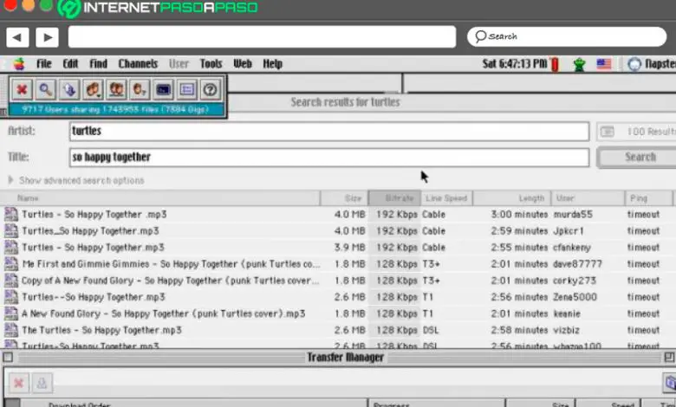Image resolution: width=676 pixels, height=407 pixels.
Task: Select 'Copy of A New Found Glory' result
Action: point(170,281)
